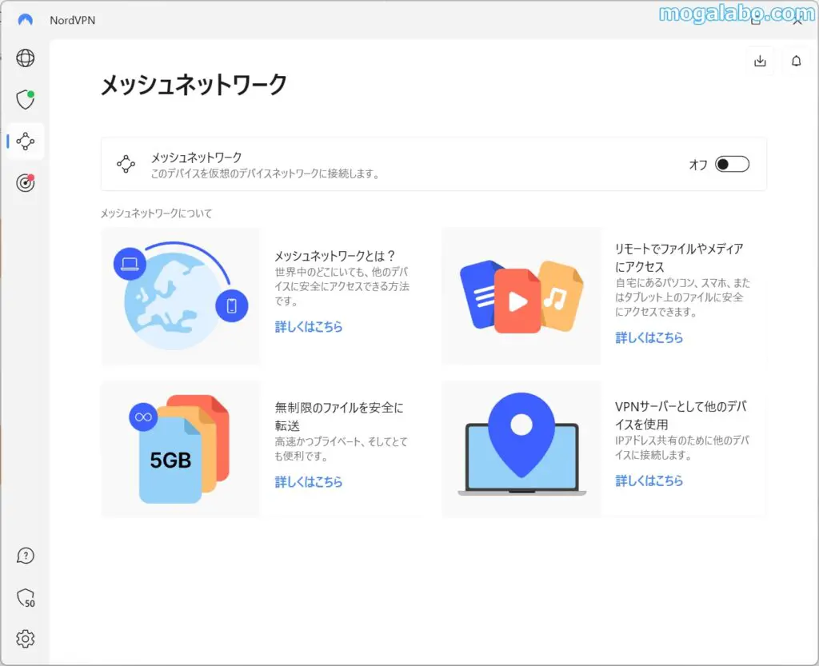The height and width of the screenshot is (666, 819).
Task: Select the Meshnet sidebar icon
Action: coord(26,142)
